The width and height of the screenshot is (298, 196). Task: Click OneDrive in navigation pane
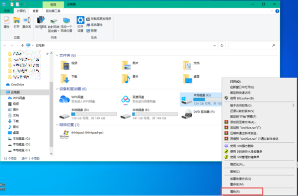pos(15,85)
